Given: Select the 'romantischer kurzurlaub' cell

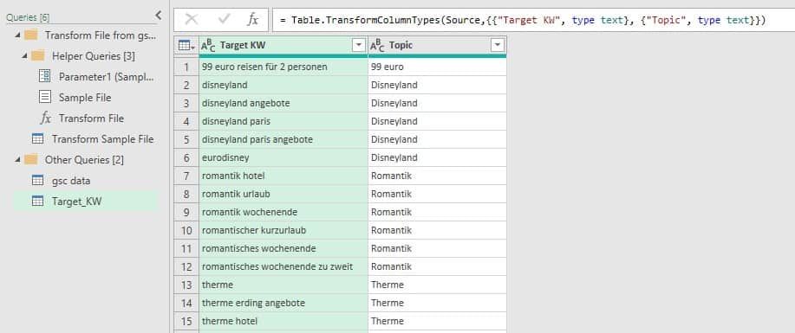Looking at the screenshot, I should click(x=283, y=230).
